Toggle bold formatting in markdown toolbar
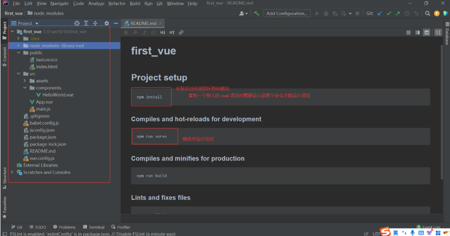 (x=126, y=32)
